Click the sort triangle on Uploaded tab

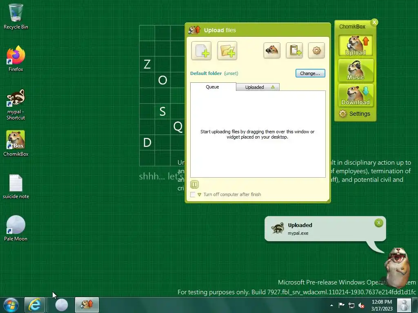point(273,87)
